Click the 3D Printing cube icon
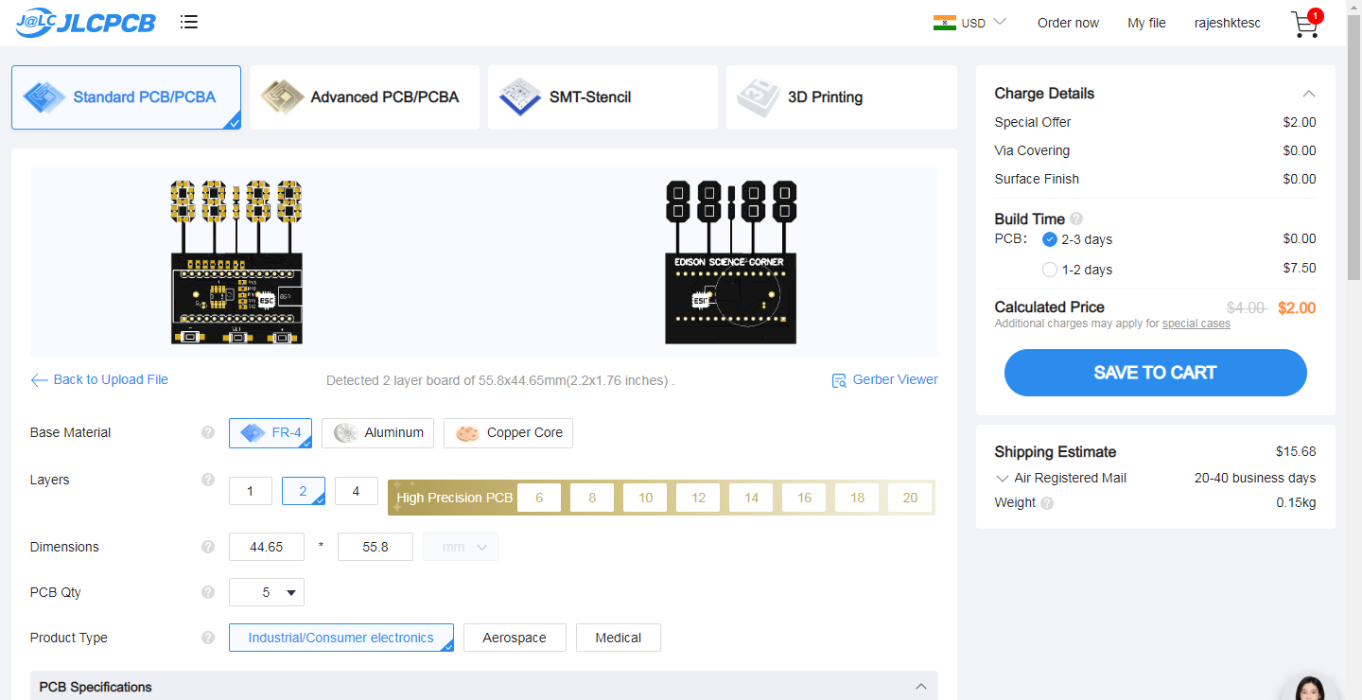1362x700 pixels. [x=759, y=97]
